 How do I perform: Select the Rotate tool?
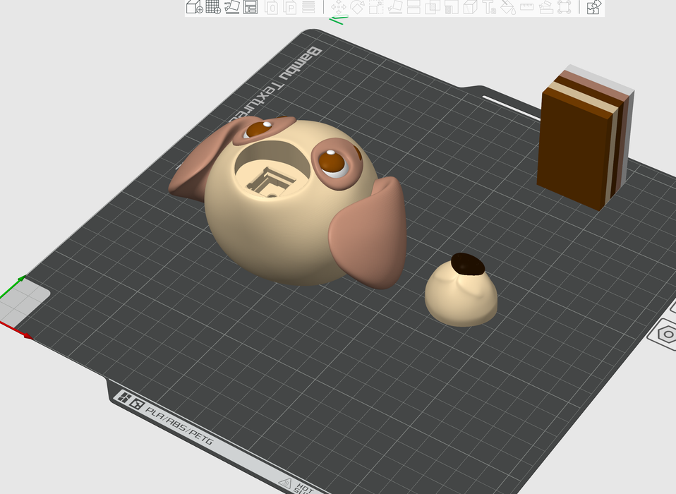(x=357, y=8)
